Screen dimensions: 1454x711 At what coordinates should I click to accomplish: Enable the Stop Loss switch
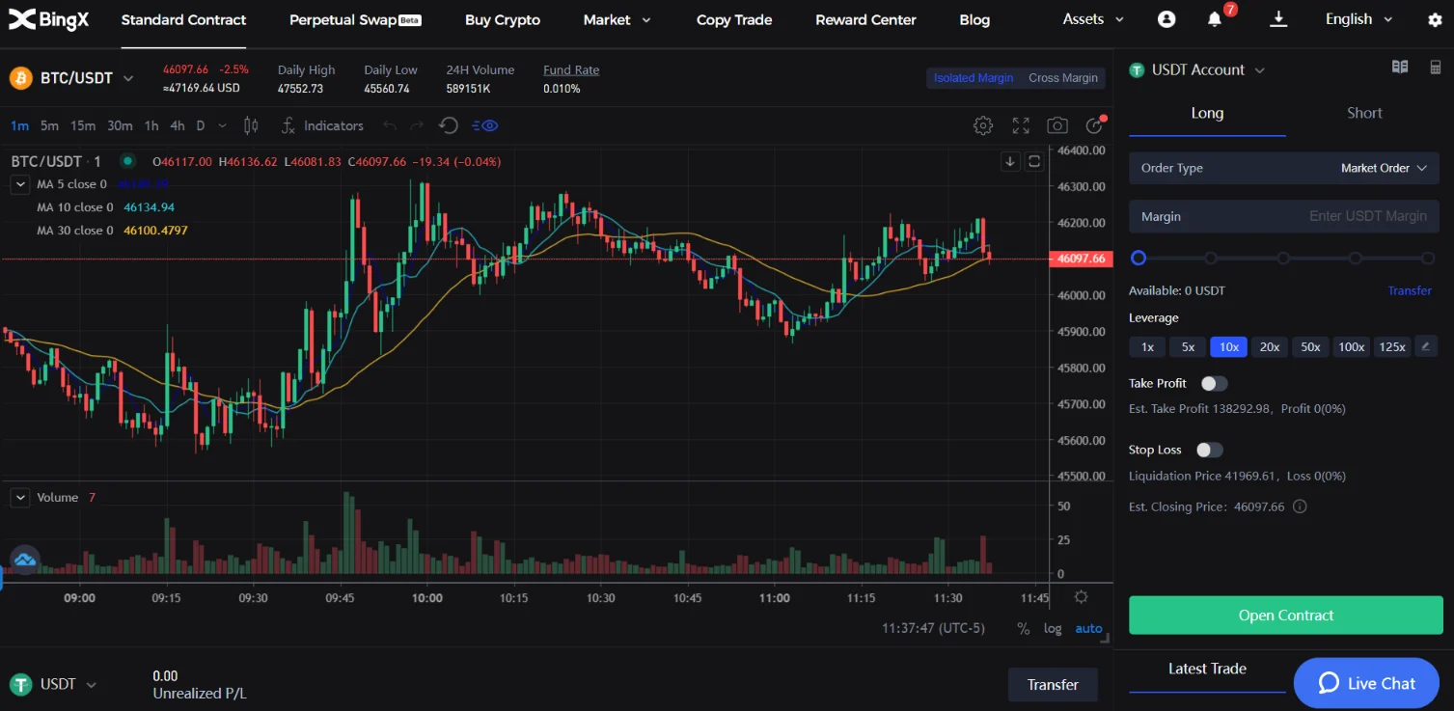[1209, 450]
